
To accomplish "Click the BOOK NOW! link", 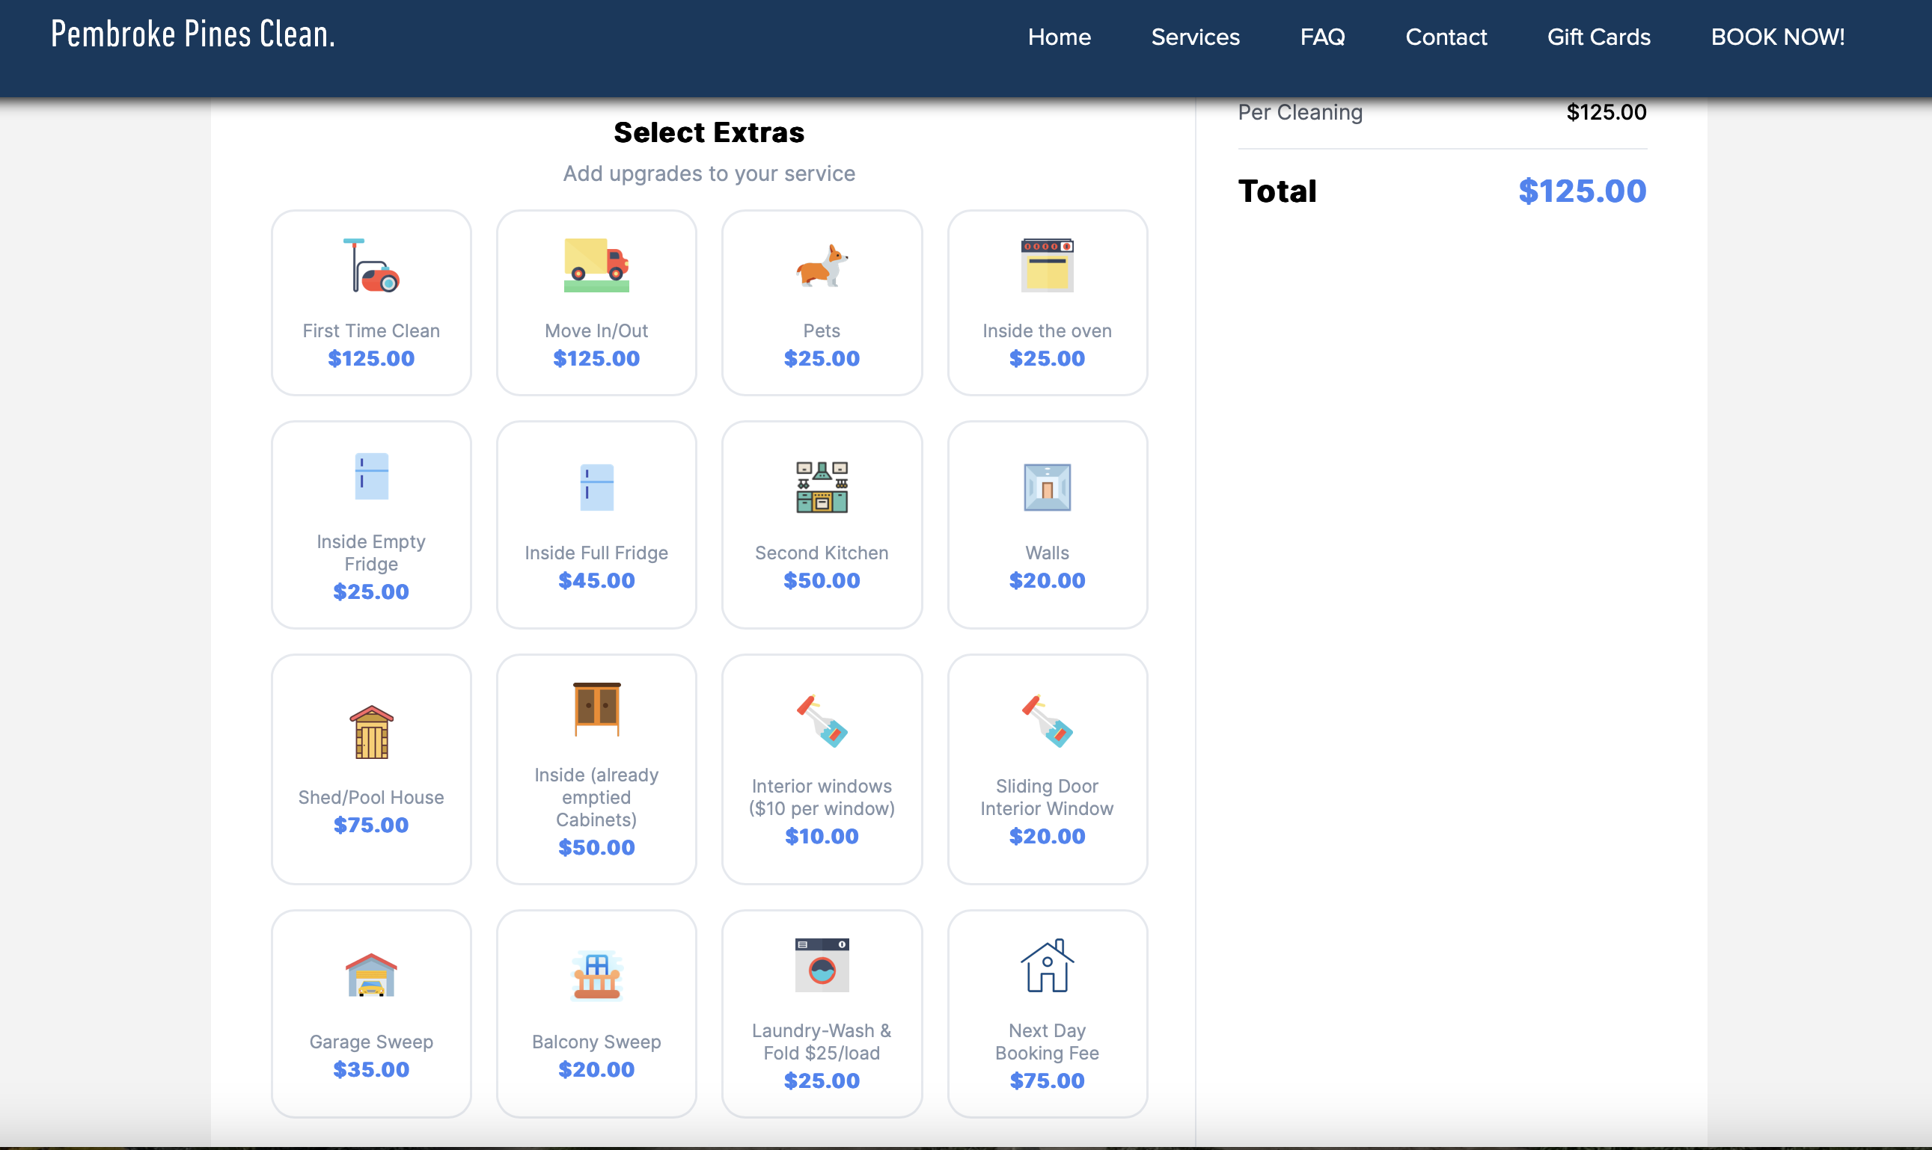I will tap(1777, 37).
